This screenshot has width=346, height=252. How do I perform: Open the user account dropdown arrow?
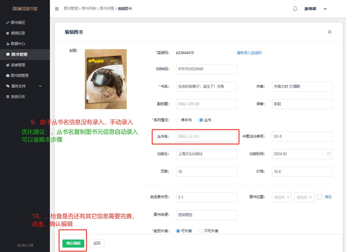(325, 9)
